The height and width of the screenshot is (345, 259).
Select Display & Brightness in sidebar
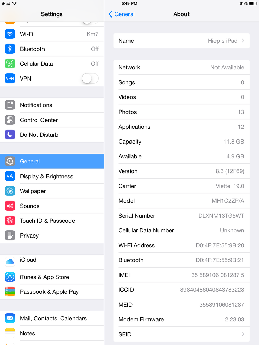52,176
